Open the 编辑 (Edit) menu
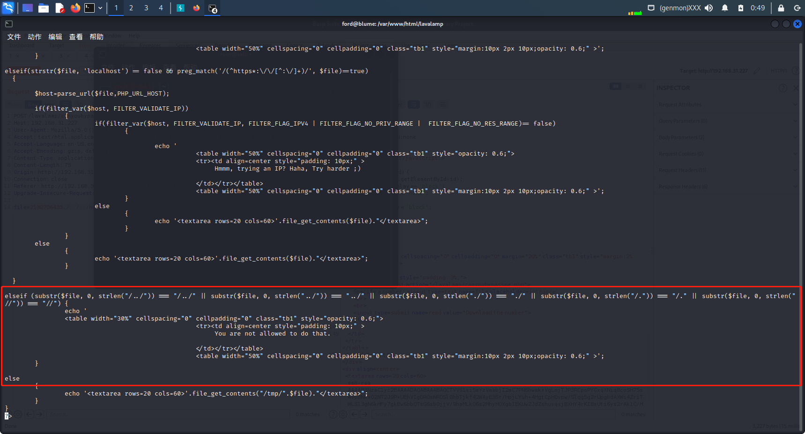Screen dimensions: 805x434 55,37
